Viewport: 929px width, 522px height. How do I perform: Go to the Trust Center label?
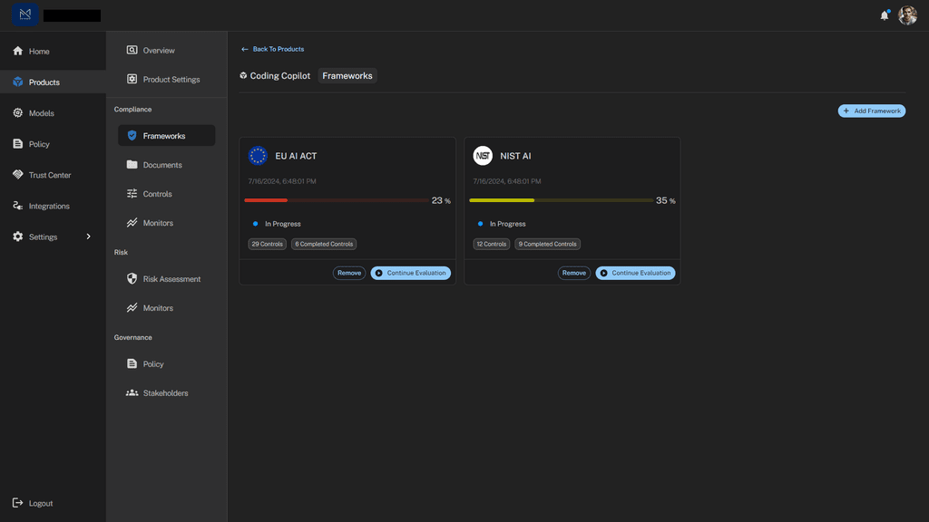click(x=50, y=175)
